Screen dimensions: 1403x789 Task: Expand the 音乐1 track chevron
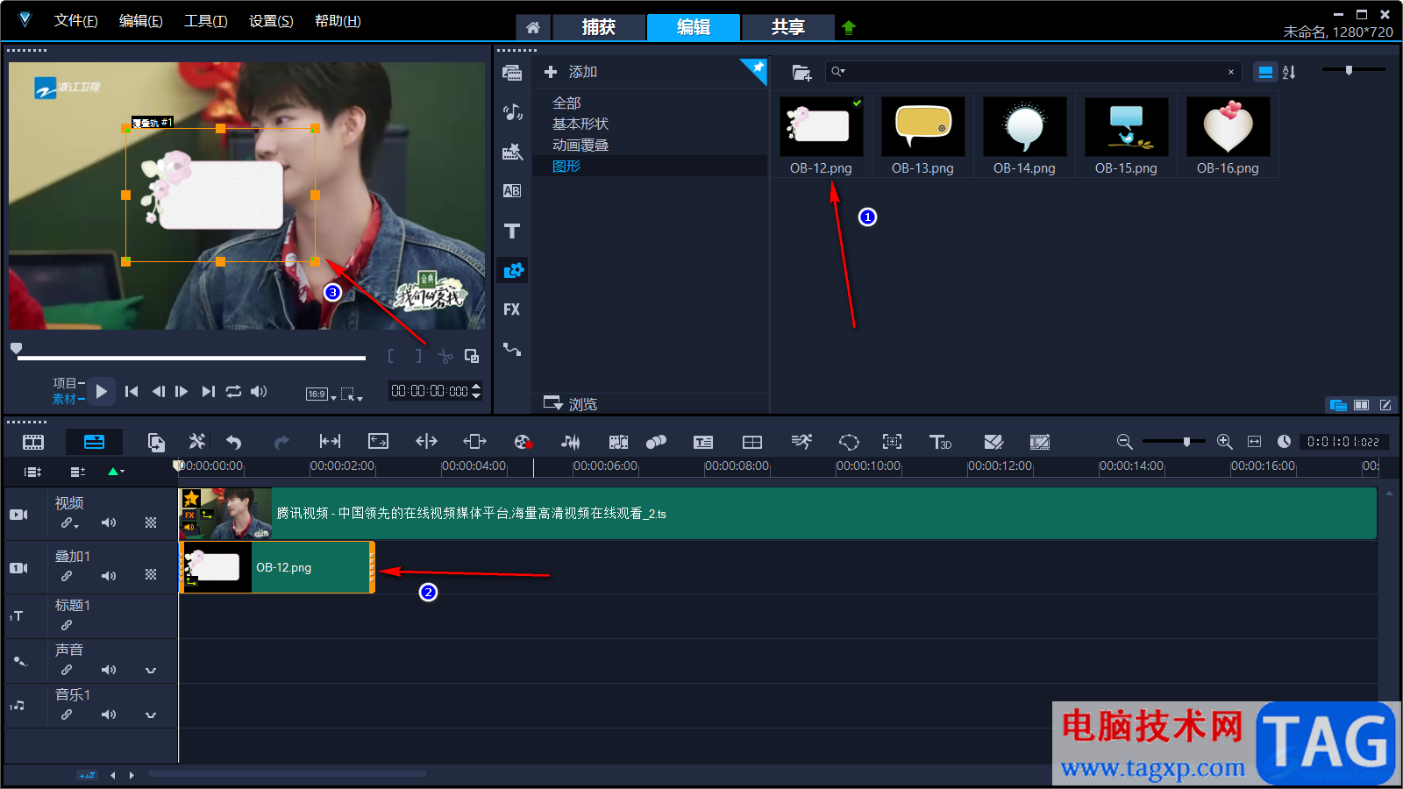(151, 715)
